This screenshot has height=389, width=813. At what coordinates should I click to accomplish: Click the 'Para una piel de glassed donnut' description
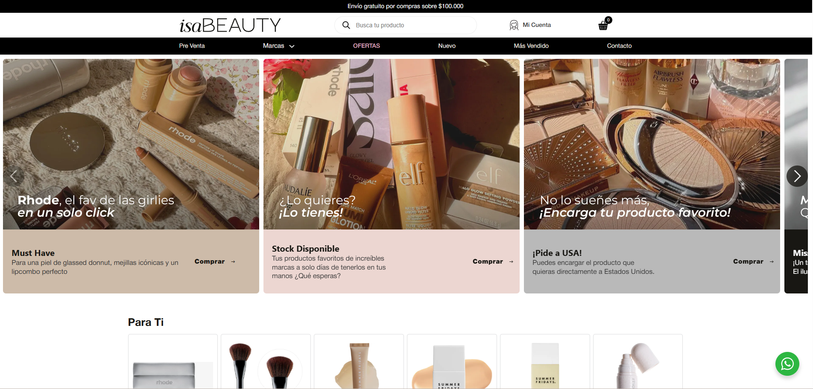[x=95, y=267]
